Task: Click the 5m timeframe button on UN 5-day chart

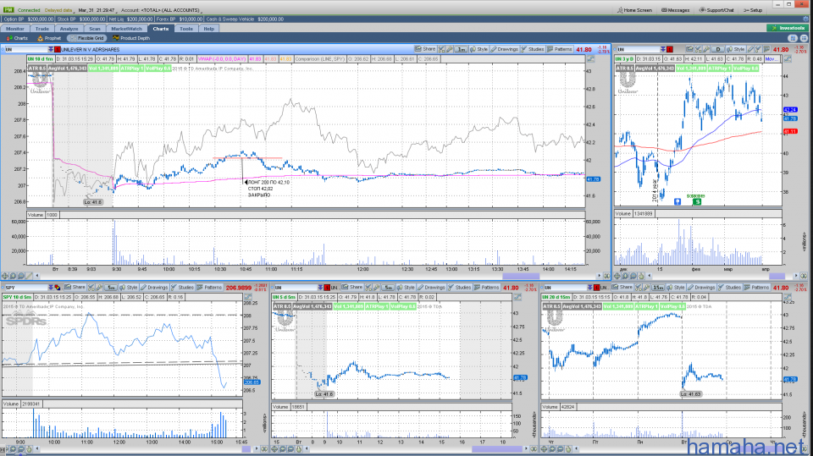Action: click(x=388, y=287)
